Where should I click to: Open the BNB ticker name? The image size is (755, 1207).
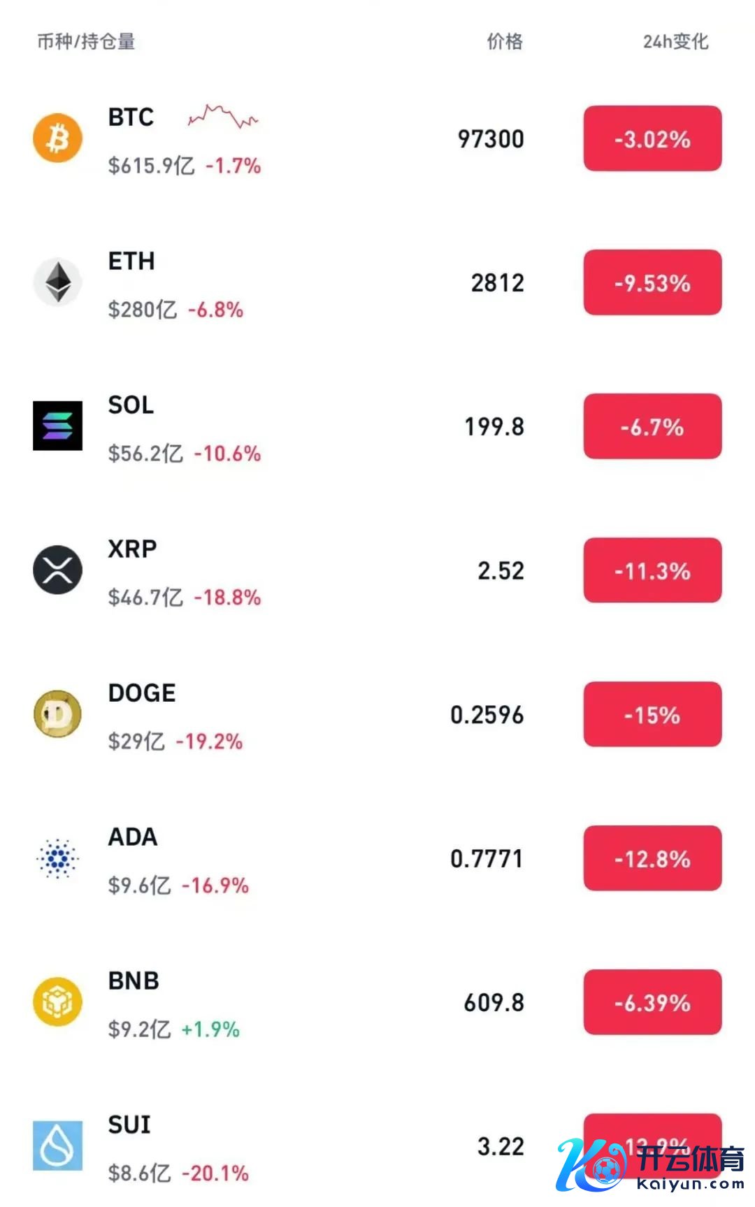tap(134, 981)
